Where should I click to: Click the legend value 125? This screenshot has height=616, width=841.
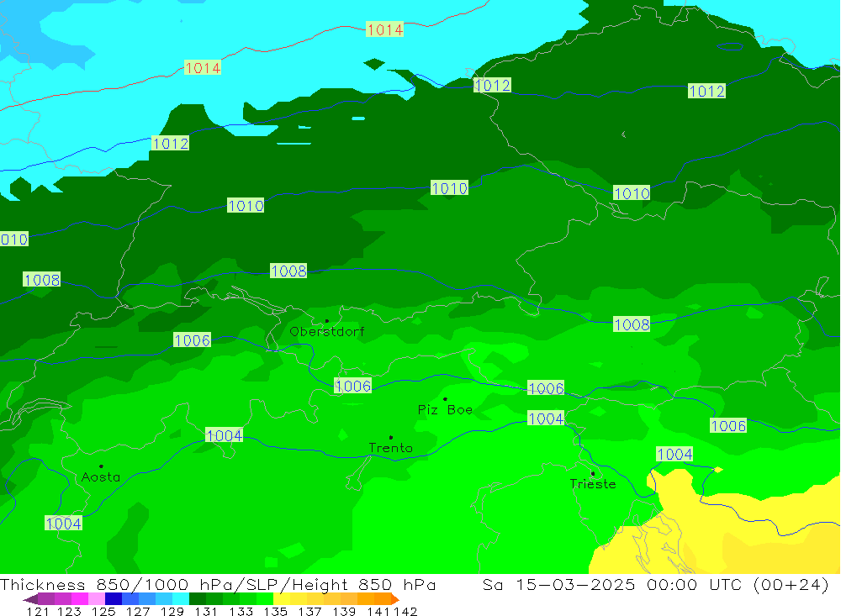point(103,611)
